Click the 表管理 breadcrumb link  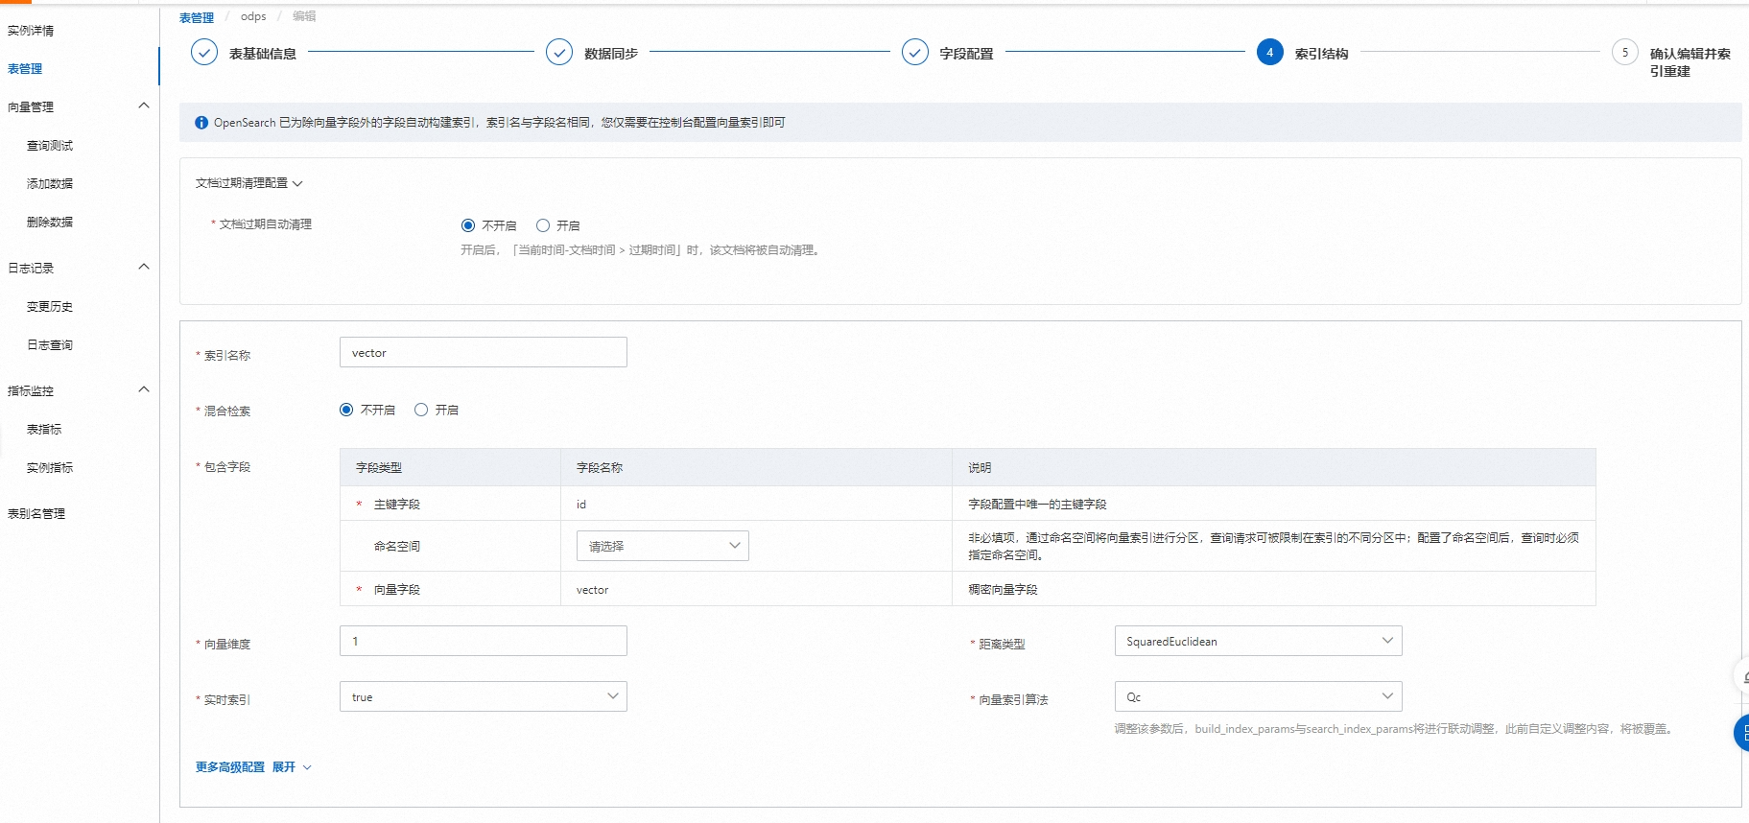tap(197, 17)
